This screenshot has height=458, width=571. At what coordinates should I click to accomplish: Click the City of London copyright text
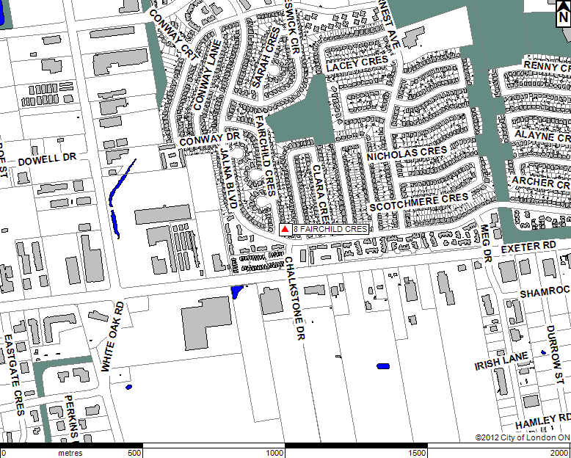click(521, 437)
